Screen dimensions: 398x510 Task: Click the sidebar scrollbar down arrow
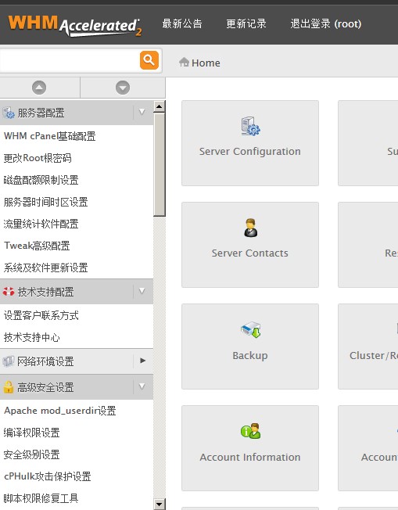[x=160, y=505]
